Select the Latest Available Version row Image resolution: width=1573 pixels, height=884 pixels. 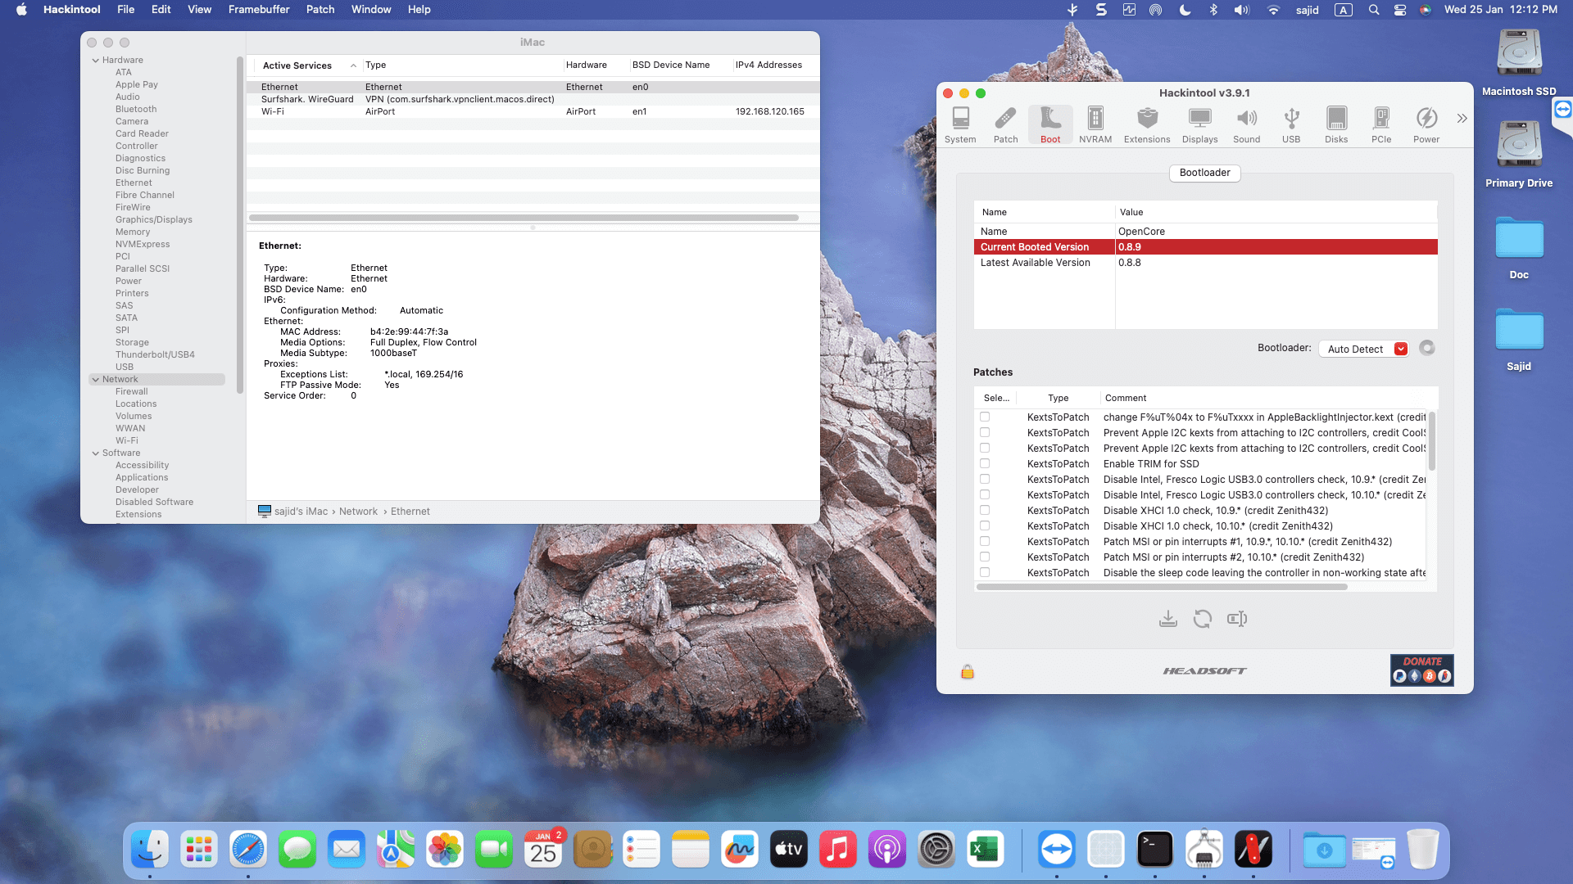pyautogui.click(x=1205, y=263)
